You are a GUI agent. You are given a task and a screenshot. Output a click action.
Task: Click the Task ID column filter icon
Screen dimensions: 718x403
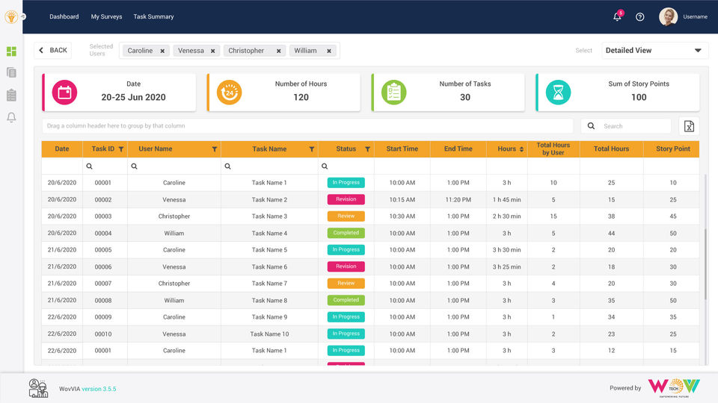point(121,149)
